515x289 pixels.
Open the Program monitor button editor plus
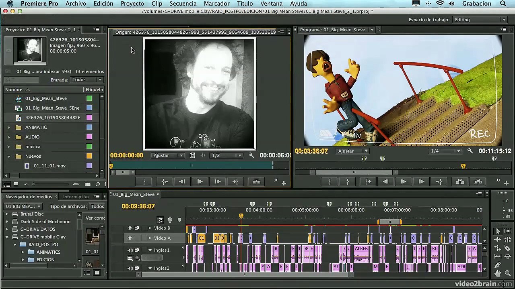click(x=506, y=183)
